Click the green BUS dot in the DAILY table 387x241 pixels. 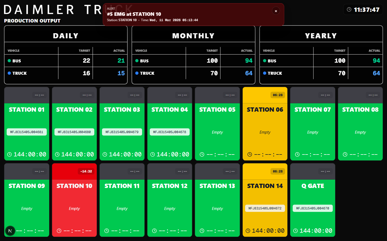[9, 61]
